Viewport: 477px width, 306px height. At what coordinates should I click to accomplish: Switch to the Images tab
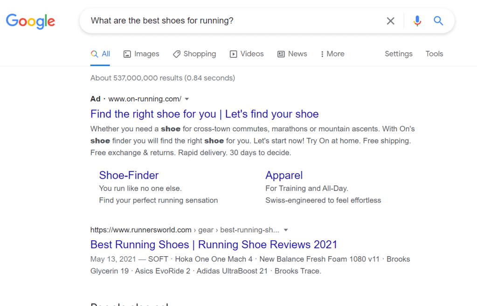coord(141,54)
